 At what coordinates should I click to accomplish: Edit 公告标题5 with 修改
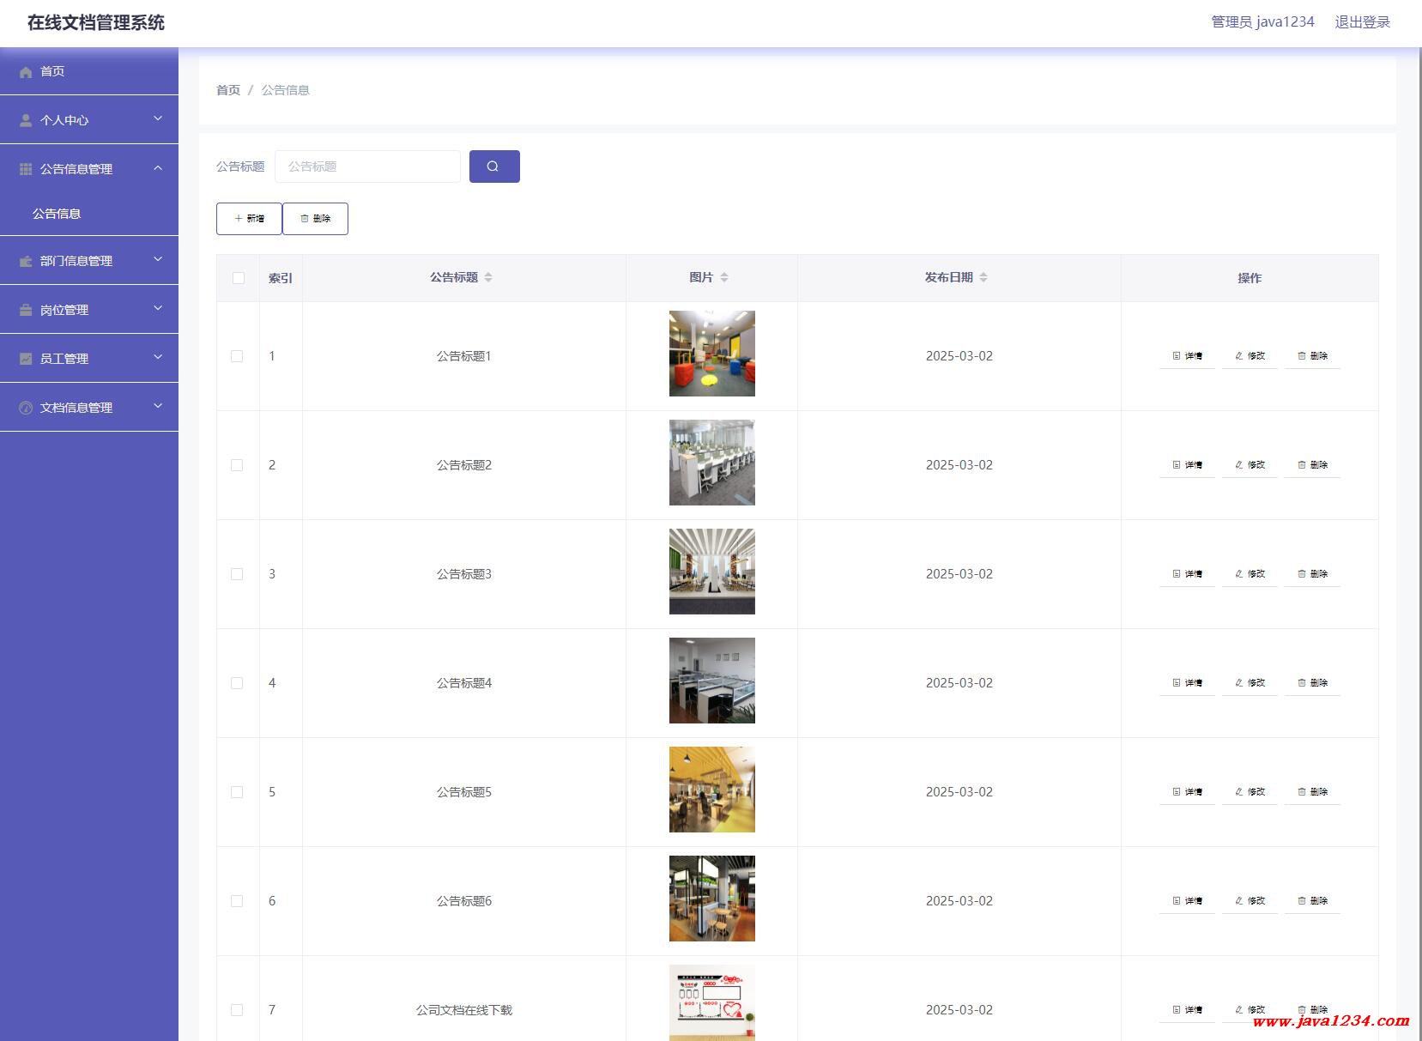[1250, 792]
